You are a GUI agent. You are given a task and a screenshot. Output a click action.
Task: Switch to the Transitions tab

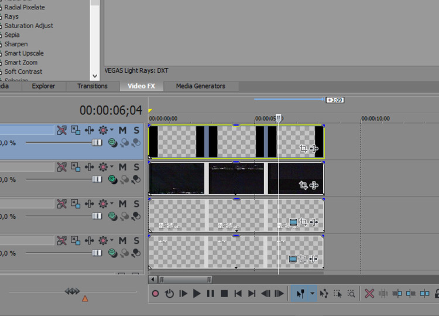point(92,86)
